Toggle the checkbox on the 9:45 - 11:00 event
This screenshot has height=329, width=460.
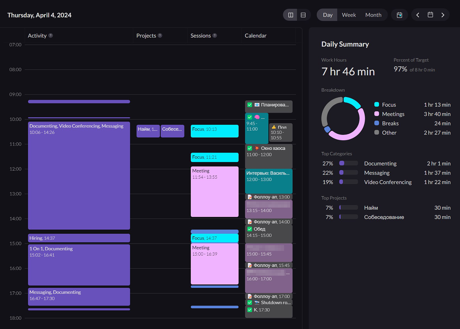(x=250, y=117)
